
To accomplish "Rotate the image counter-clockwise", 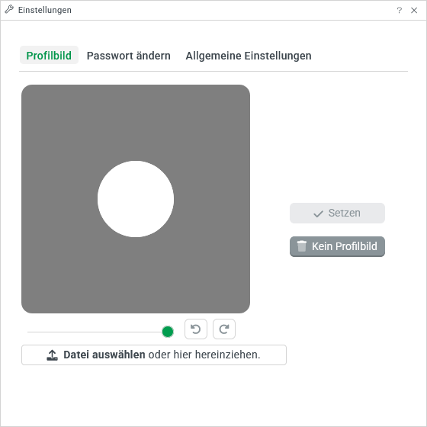I will (x=196, y=329).
